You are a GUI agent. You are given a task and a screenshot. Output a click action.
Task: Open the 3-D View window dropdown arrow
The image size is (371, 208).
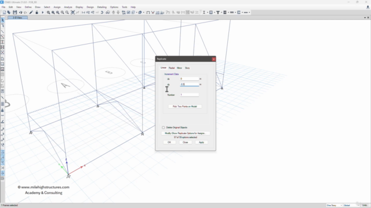pos(365,18)
